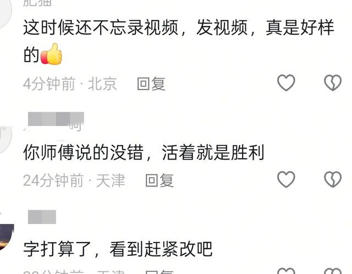Reply to the comment posted 24分钟前
Image resolution: width=352 pixels, height=274 pixels.
(159, 180)
